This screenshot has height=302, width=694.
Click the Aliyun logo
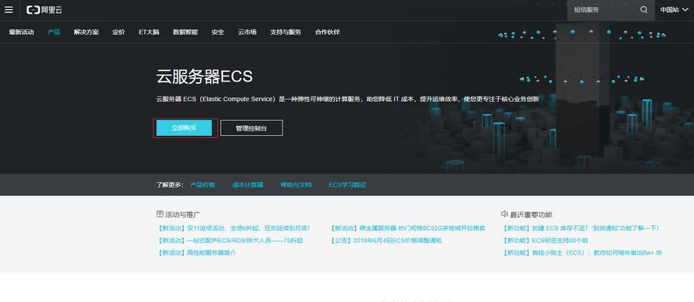pyautogui.click(x=45, y=10)
